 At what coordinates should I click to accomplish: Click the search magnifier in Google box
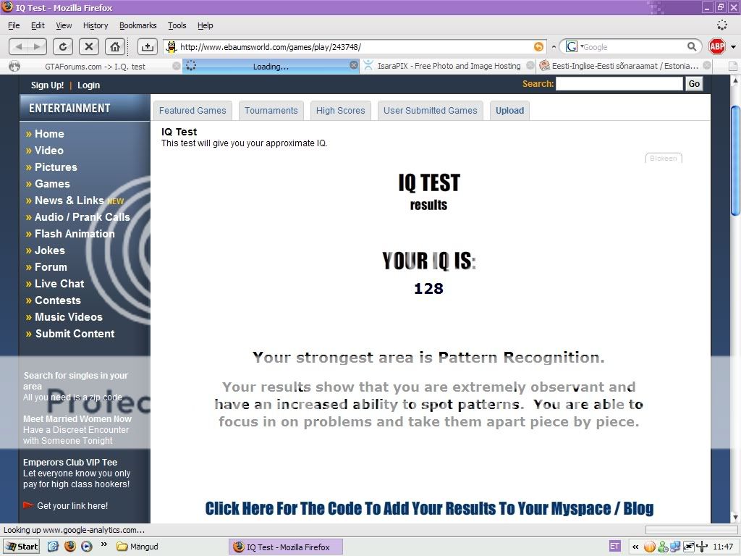692,46
